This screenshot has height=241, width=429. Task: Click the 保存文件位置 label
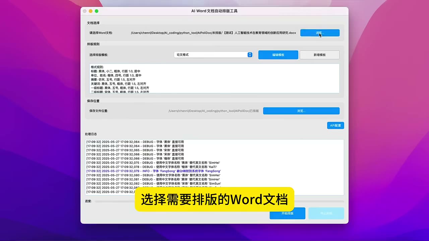click(99, 111)
